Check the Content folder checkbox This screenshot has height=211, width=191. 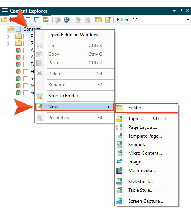point(18,29)
